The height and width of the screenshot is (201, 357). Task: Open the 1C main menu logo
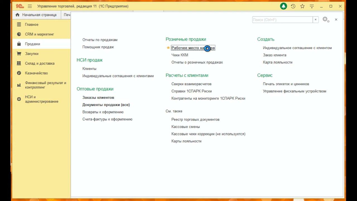(20, 6)
